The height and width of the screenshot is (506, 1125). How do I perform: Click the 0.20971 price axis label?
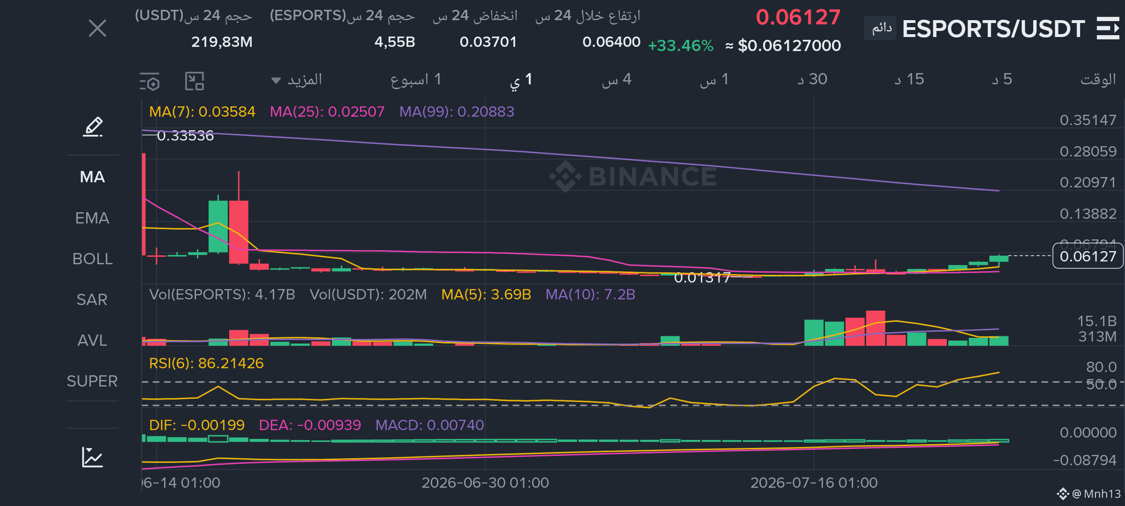click(x=1088, y=183)
